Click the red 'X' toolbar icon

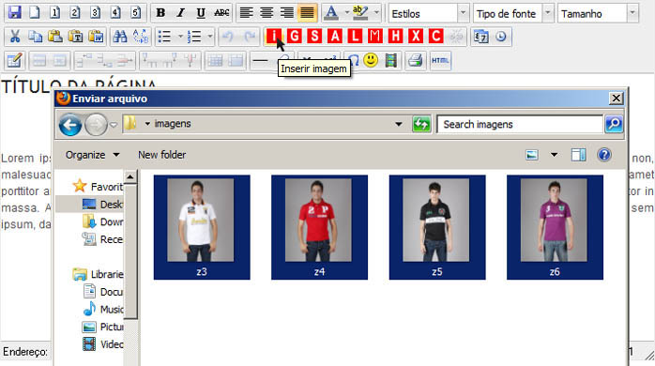(x=415, y=37)
